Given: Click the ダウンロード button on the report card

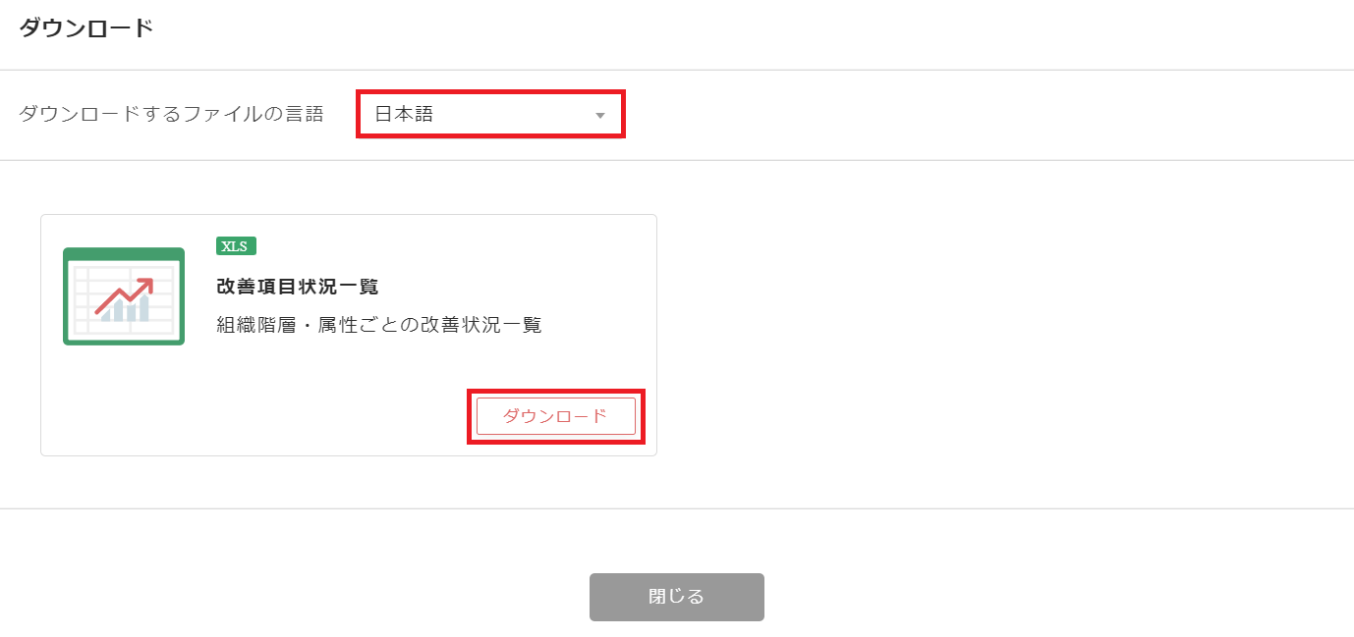Looking at the screenshot, I should [556, 415].
